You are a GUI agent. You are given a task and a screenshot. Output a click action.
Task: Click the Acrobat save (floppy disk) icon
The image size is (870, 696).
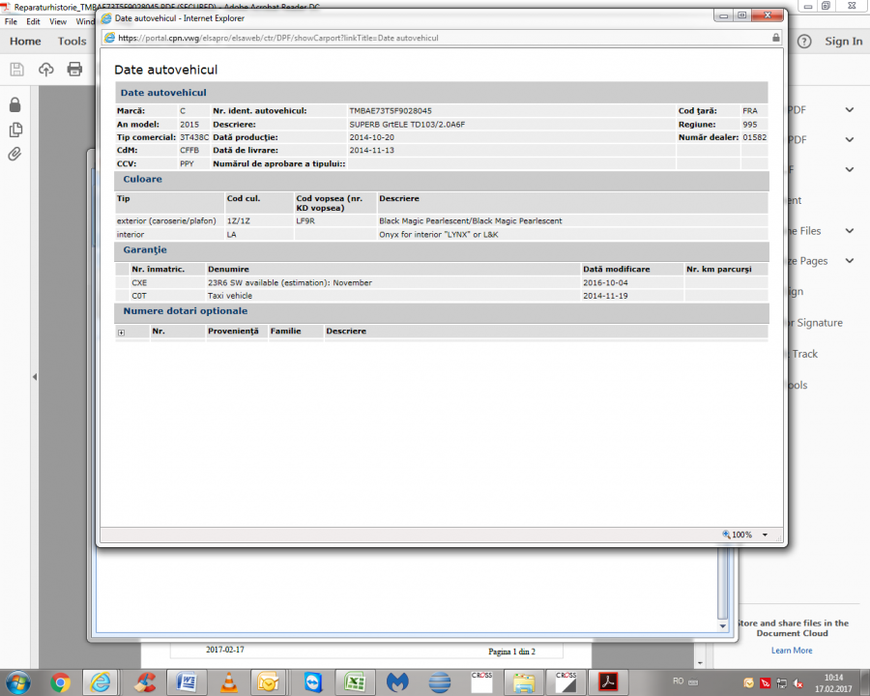16,70
